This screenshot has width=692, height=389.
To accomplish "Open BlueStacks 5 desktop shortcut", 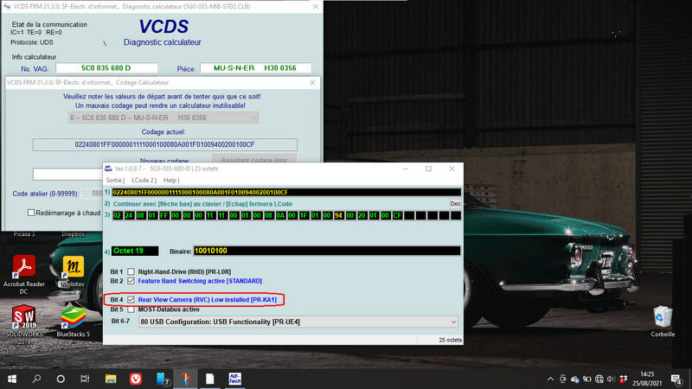I will pyautogui.click(x=74, y=322).
